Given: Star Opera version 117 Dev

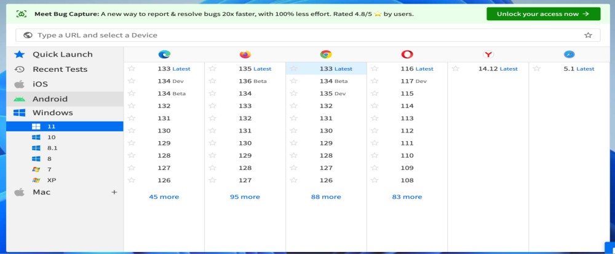Looking at the screenshot, I should pyautogui.click(x=375, y=81).
